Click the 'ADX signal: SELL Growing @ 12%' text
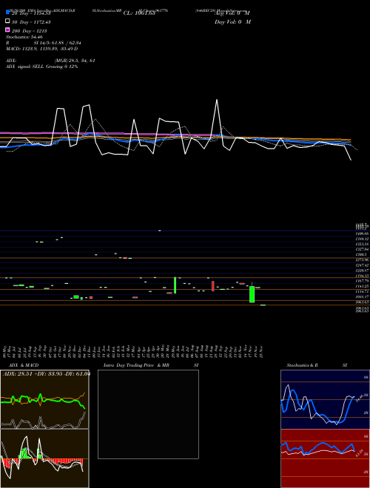370x488 pixels. coord(41,67)
